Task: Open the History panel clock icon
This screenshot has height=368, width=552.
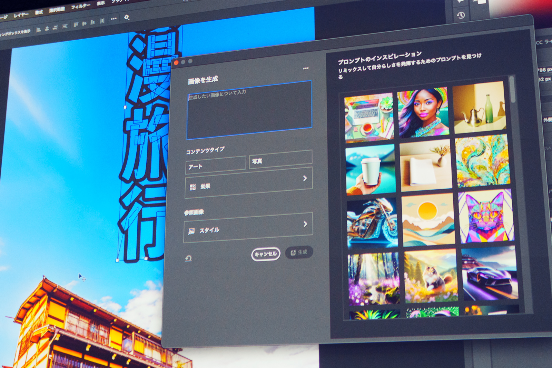Action: click(x=461, y=15)
